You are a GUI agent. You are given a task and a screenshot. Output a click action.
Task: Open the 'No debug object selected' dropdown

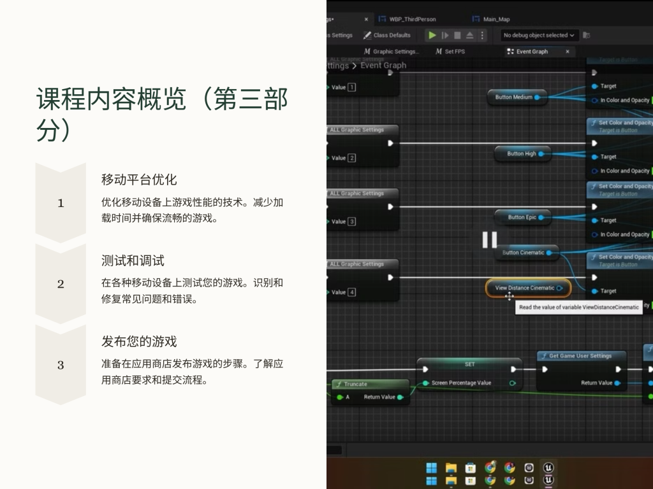[x=538, y=36]
